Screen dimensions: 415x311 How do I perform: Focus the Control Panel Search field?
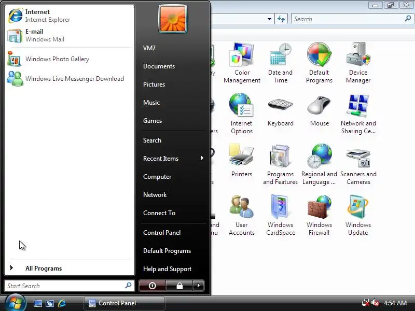pyautogui.click(x=352, y=19)
